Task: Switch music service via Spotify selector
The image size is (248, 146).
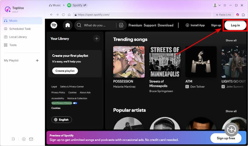Action: (77, 5)
